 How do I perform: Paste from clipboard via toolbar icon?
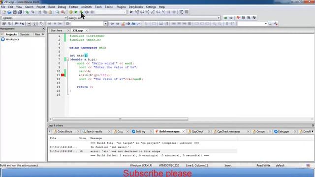[50, 12]
